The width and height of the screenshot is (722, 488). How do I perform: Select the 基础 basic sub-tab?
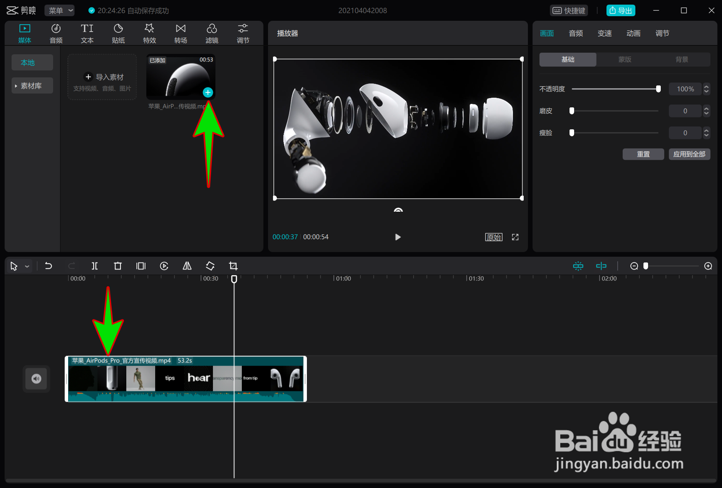click(x=568, y=59)
